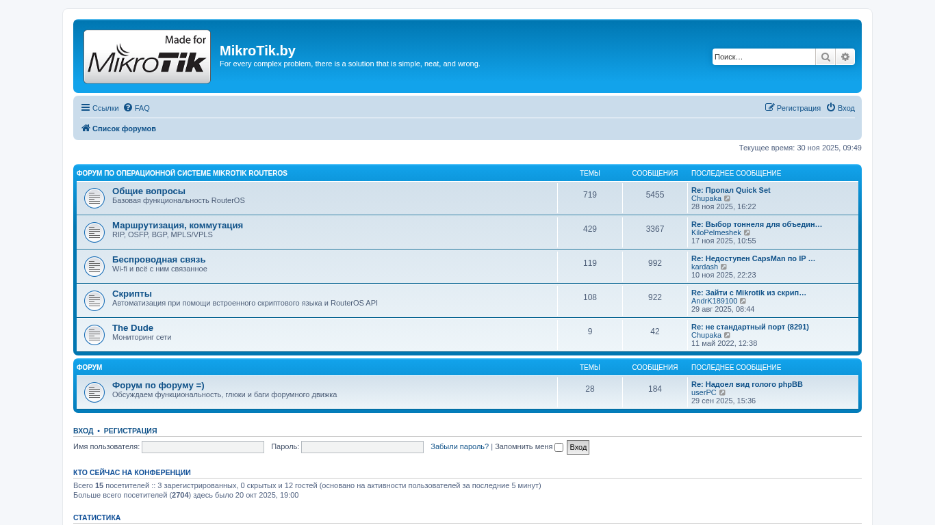935x525 pixels.
Task: Click the site title MikroTik.by
Action: pos(257,51)
